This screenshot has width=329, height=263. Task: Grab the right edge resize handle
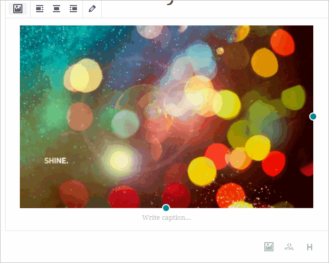313,116
